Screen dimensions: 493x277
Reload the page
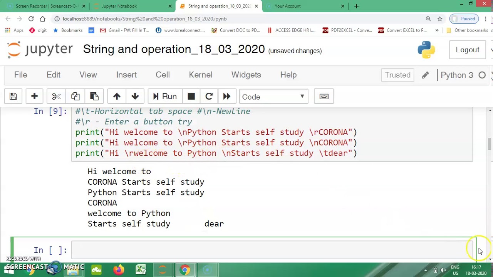pyautogui.click(x=31, y=18)
